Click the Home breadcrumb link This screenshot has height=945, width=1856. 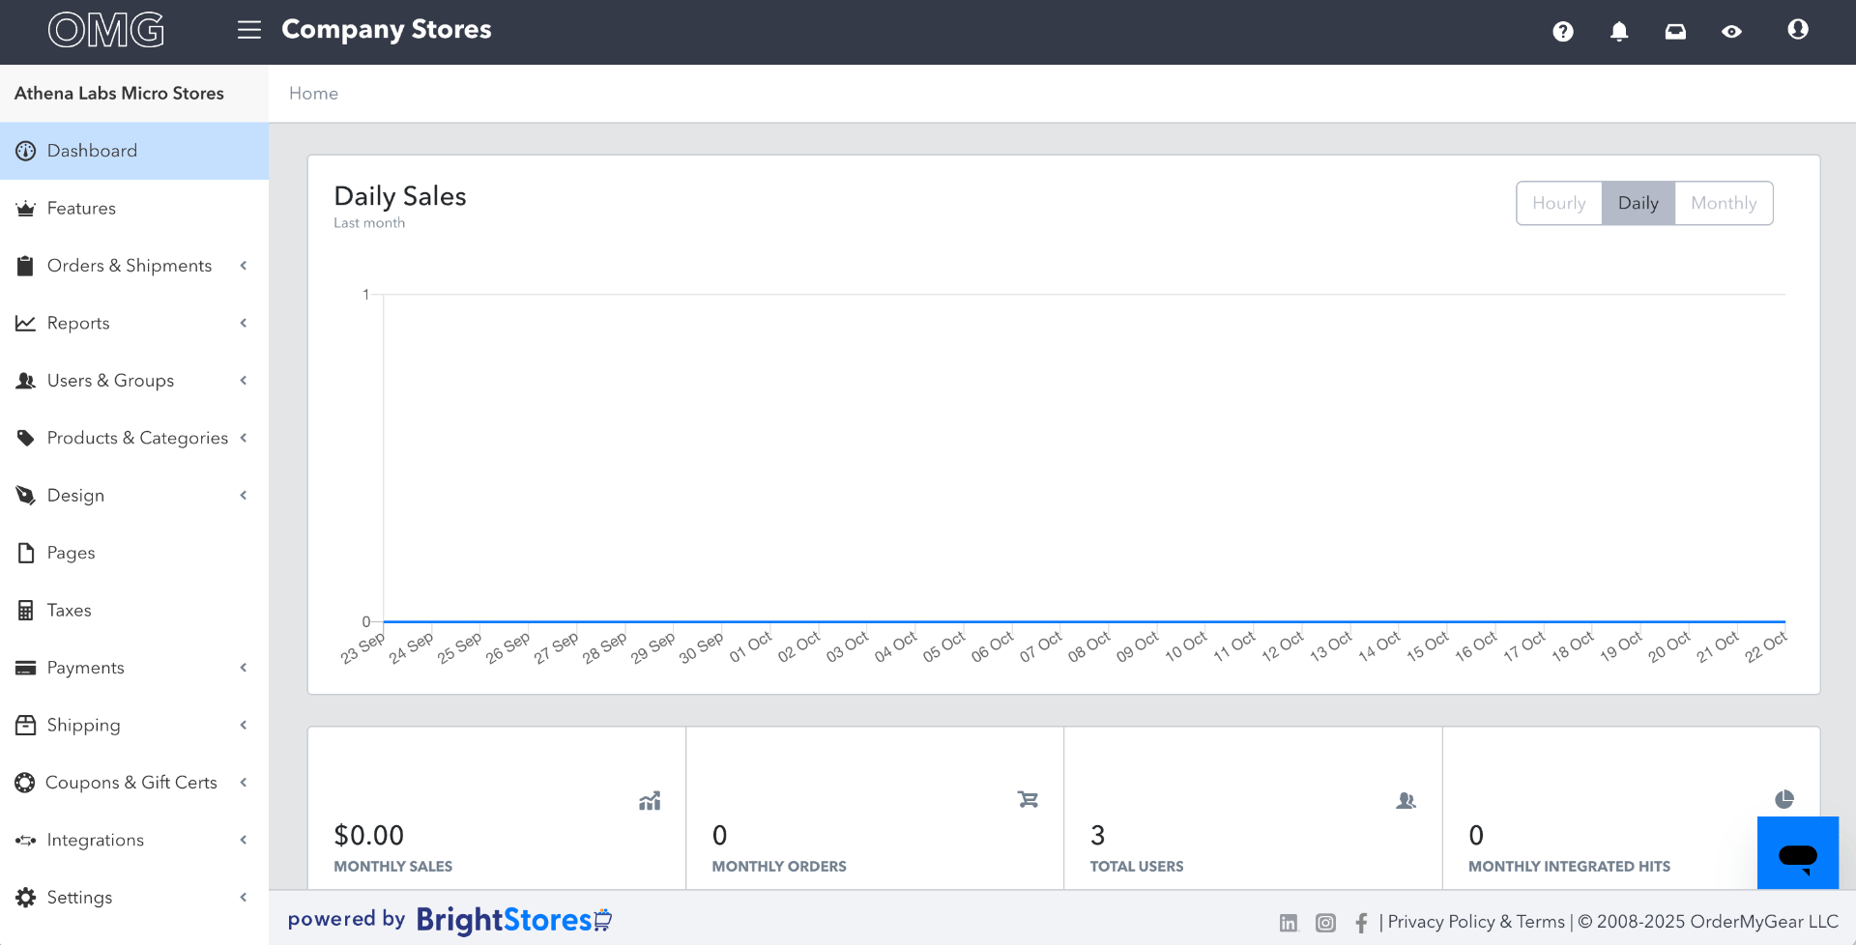coord(313,93)
